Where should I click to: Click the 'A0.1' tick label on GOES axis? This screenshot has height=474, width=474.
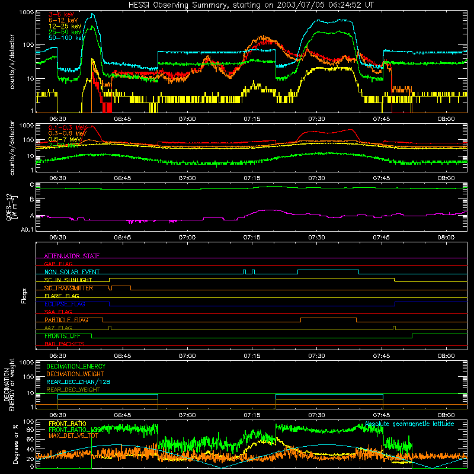(x=27, y=229)
